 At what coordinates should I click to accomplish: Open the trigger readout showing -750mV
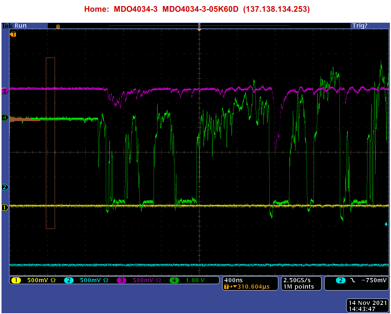(356, 280)
